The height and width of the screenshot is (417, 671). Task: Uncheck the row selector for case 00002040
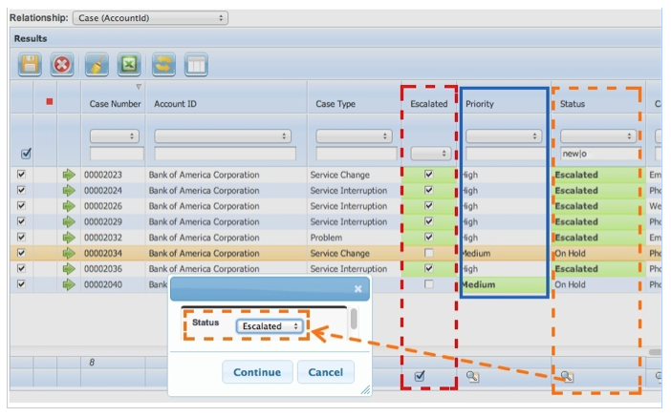[21, 284]
